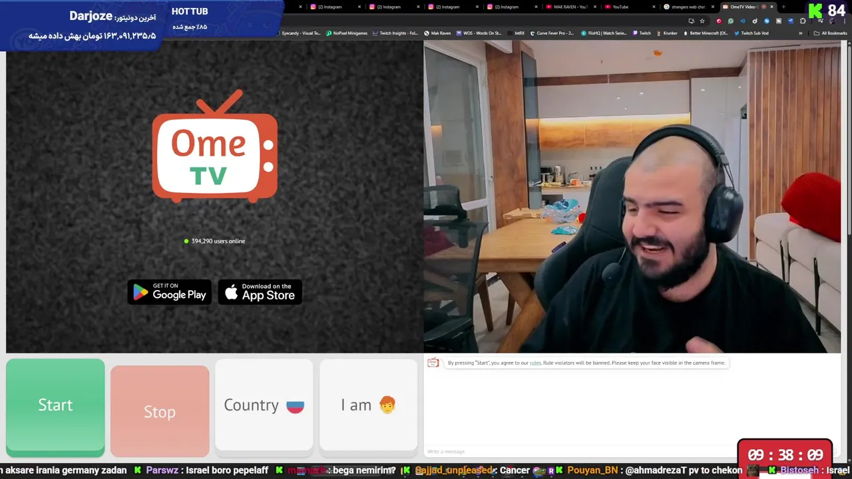Click the App Store download badge
Screen dimensions: 852x479
[x=260, y=292]
